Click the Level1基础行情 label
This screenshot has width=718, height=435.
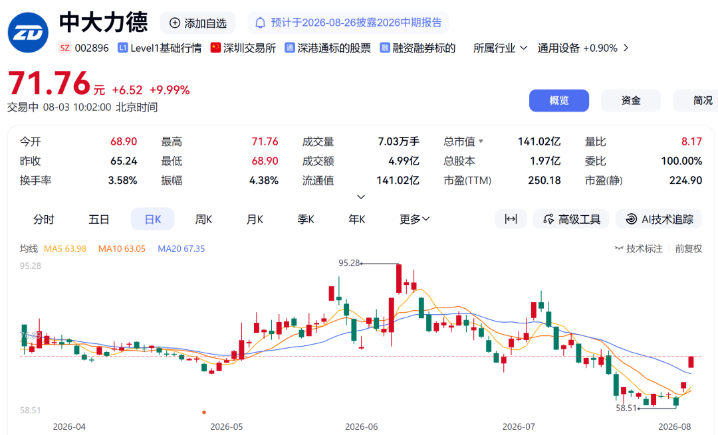[166, 48]
